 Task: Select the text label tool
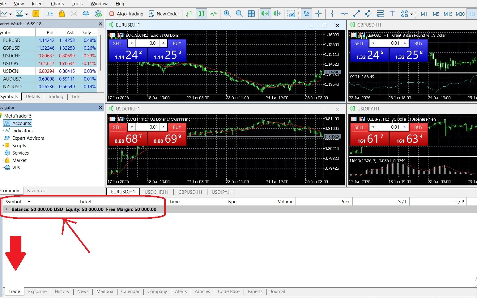393,14
